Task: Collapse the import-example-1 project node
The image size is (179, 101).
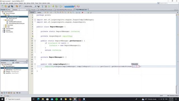Action: (1, 12)
